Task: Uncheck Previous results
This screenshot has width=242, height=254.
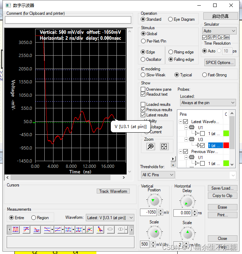Action: [x=143, y=110]
